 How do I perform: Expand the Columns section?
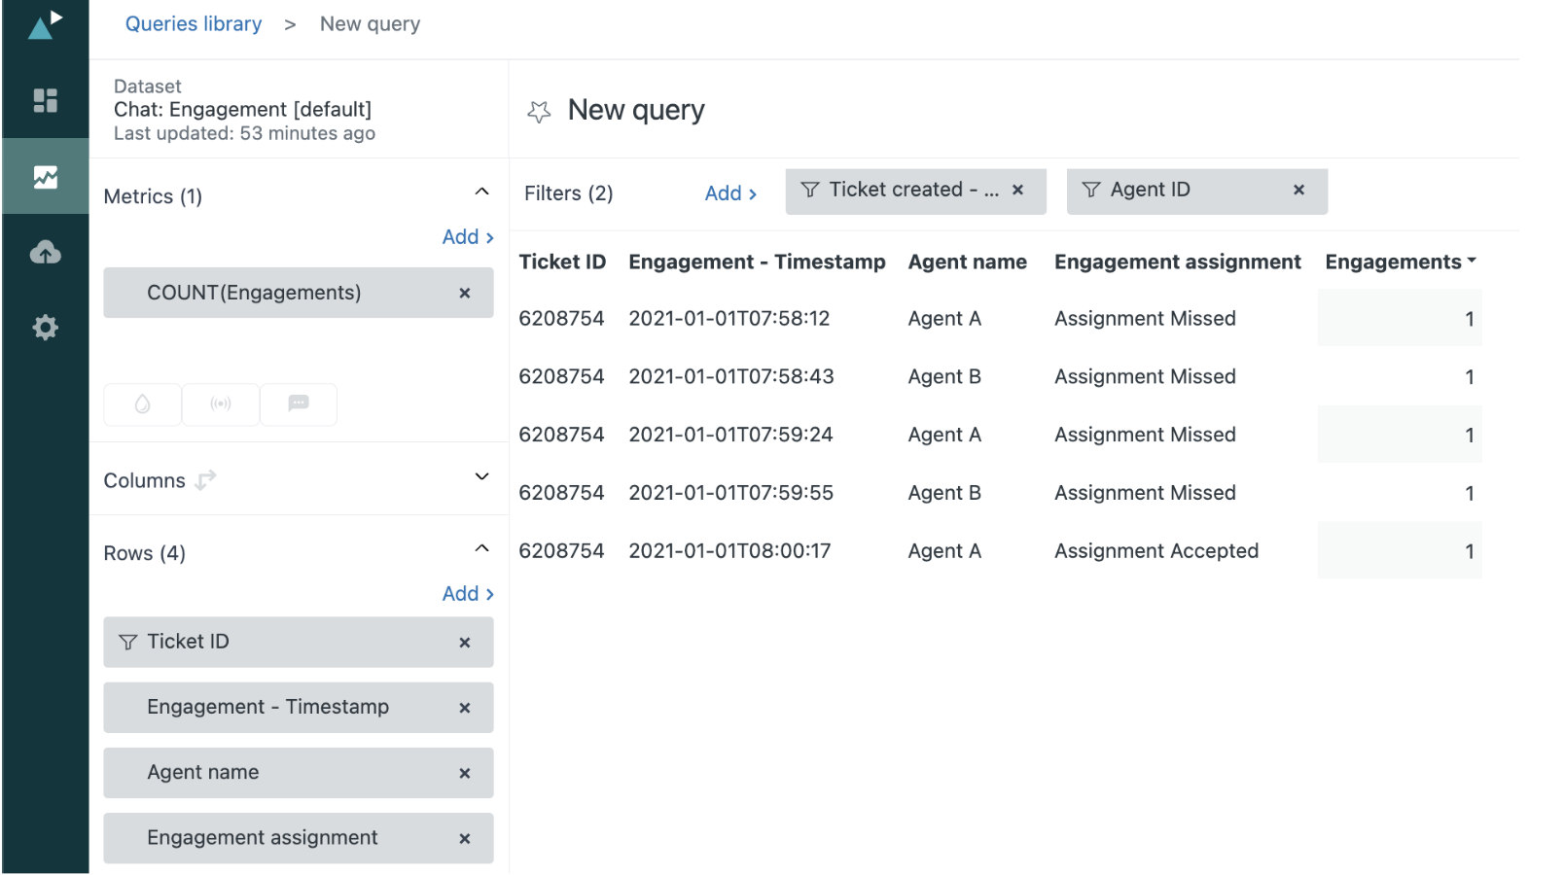[481, 477]
